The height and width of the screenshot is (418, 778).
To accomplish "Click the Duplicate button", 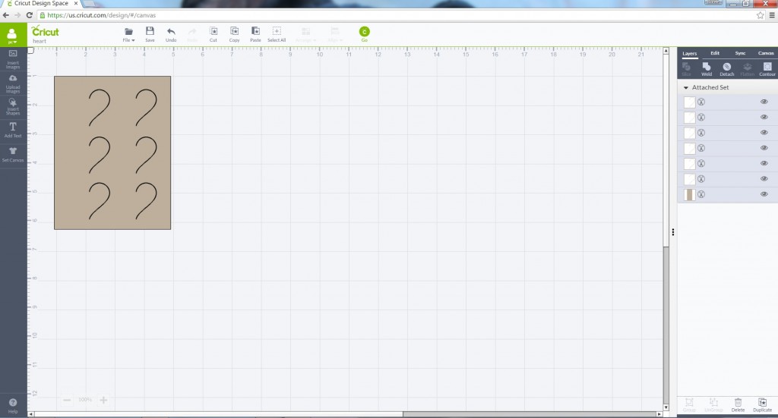I will pyautogui.click(x=762, y=404).
